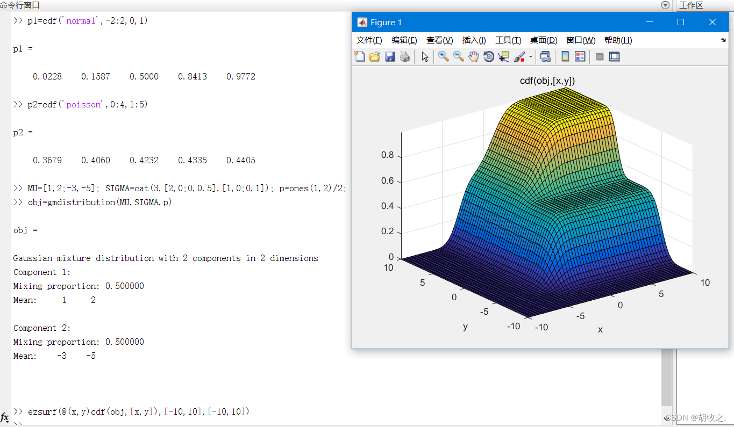Activate the Zoom In tool
This screenshot has height=427, width=734.
(444, 56)
